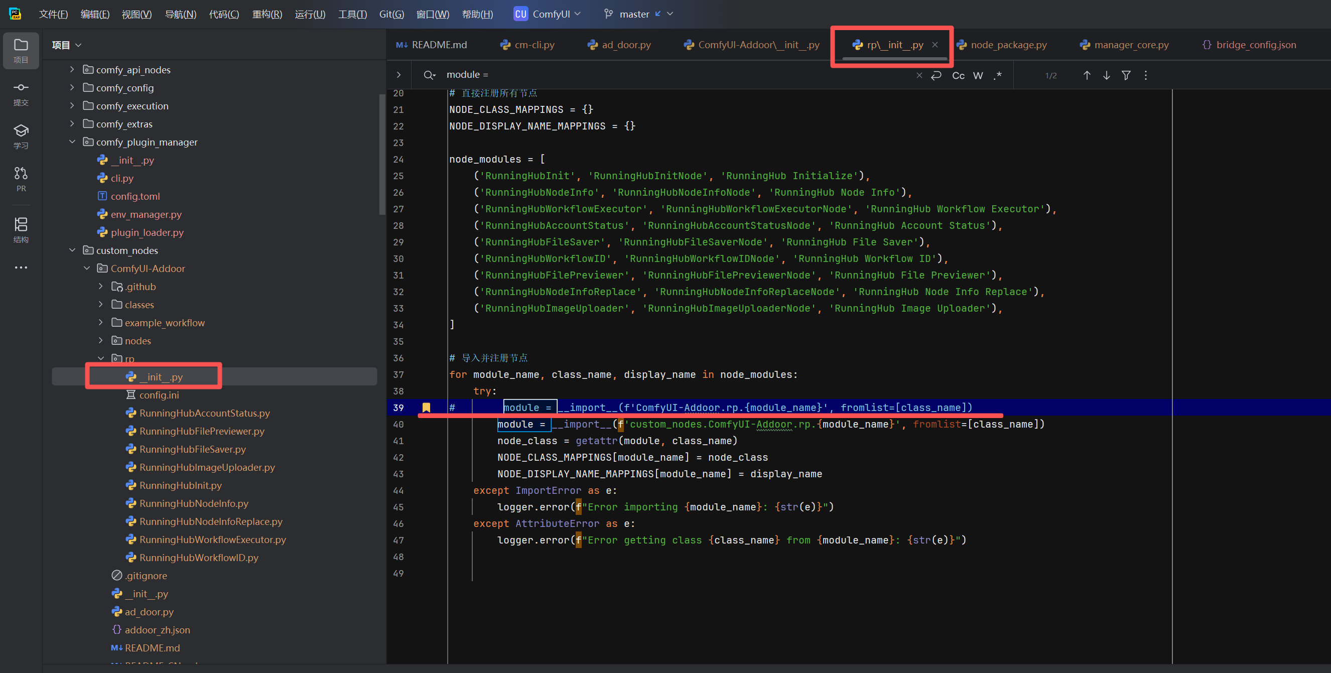This screenshot has height=673, width=1331.
Task: Open search filter options funnel icon
Action: pos(1126,75)
